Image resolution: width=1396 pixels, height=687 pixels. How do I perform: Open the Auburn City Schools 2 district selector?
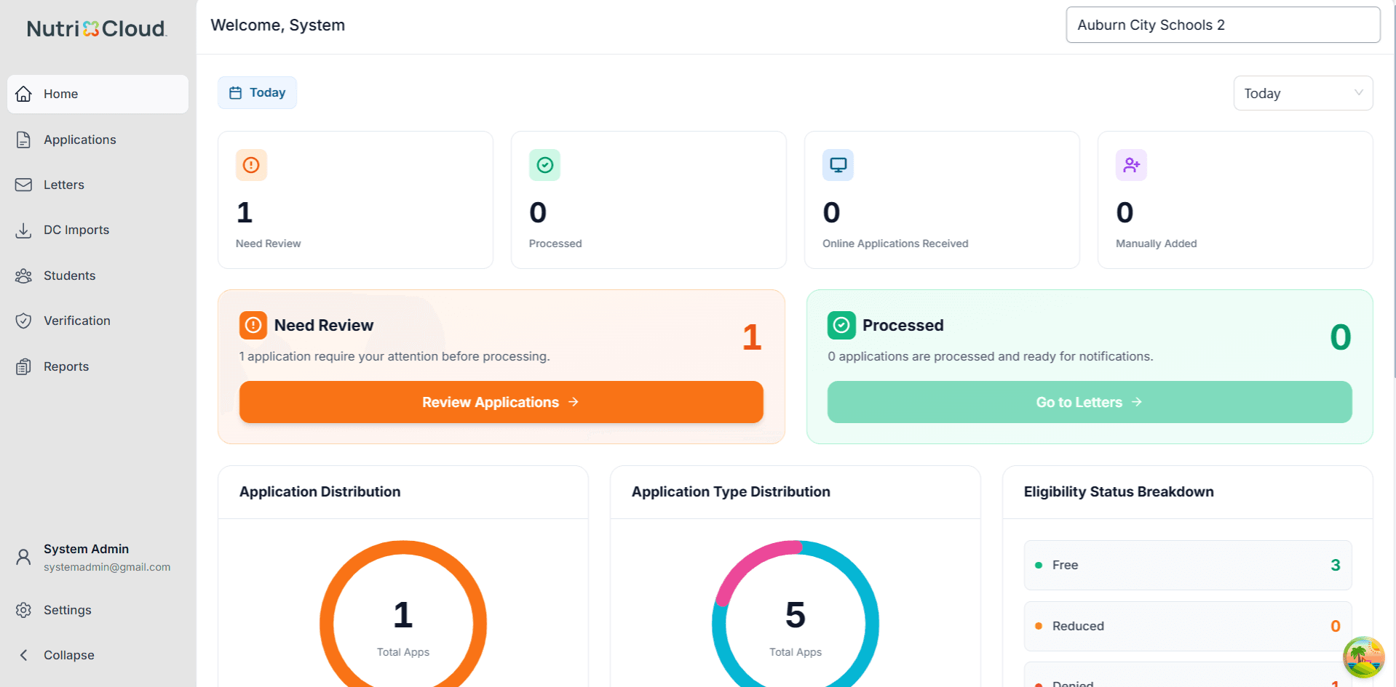1223,25
